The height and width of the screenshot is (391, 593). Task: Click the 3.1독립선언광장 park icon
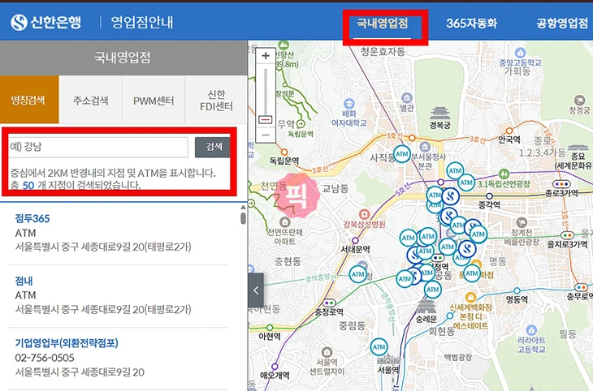(504, 174)
